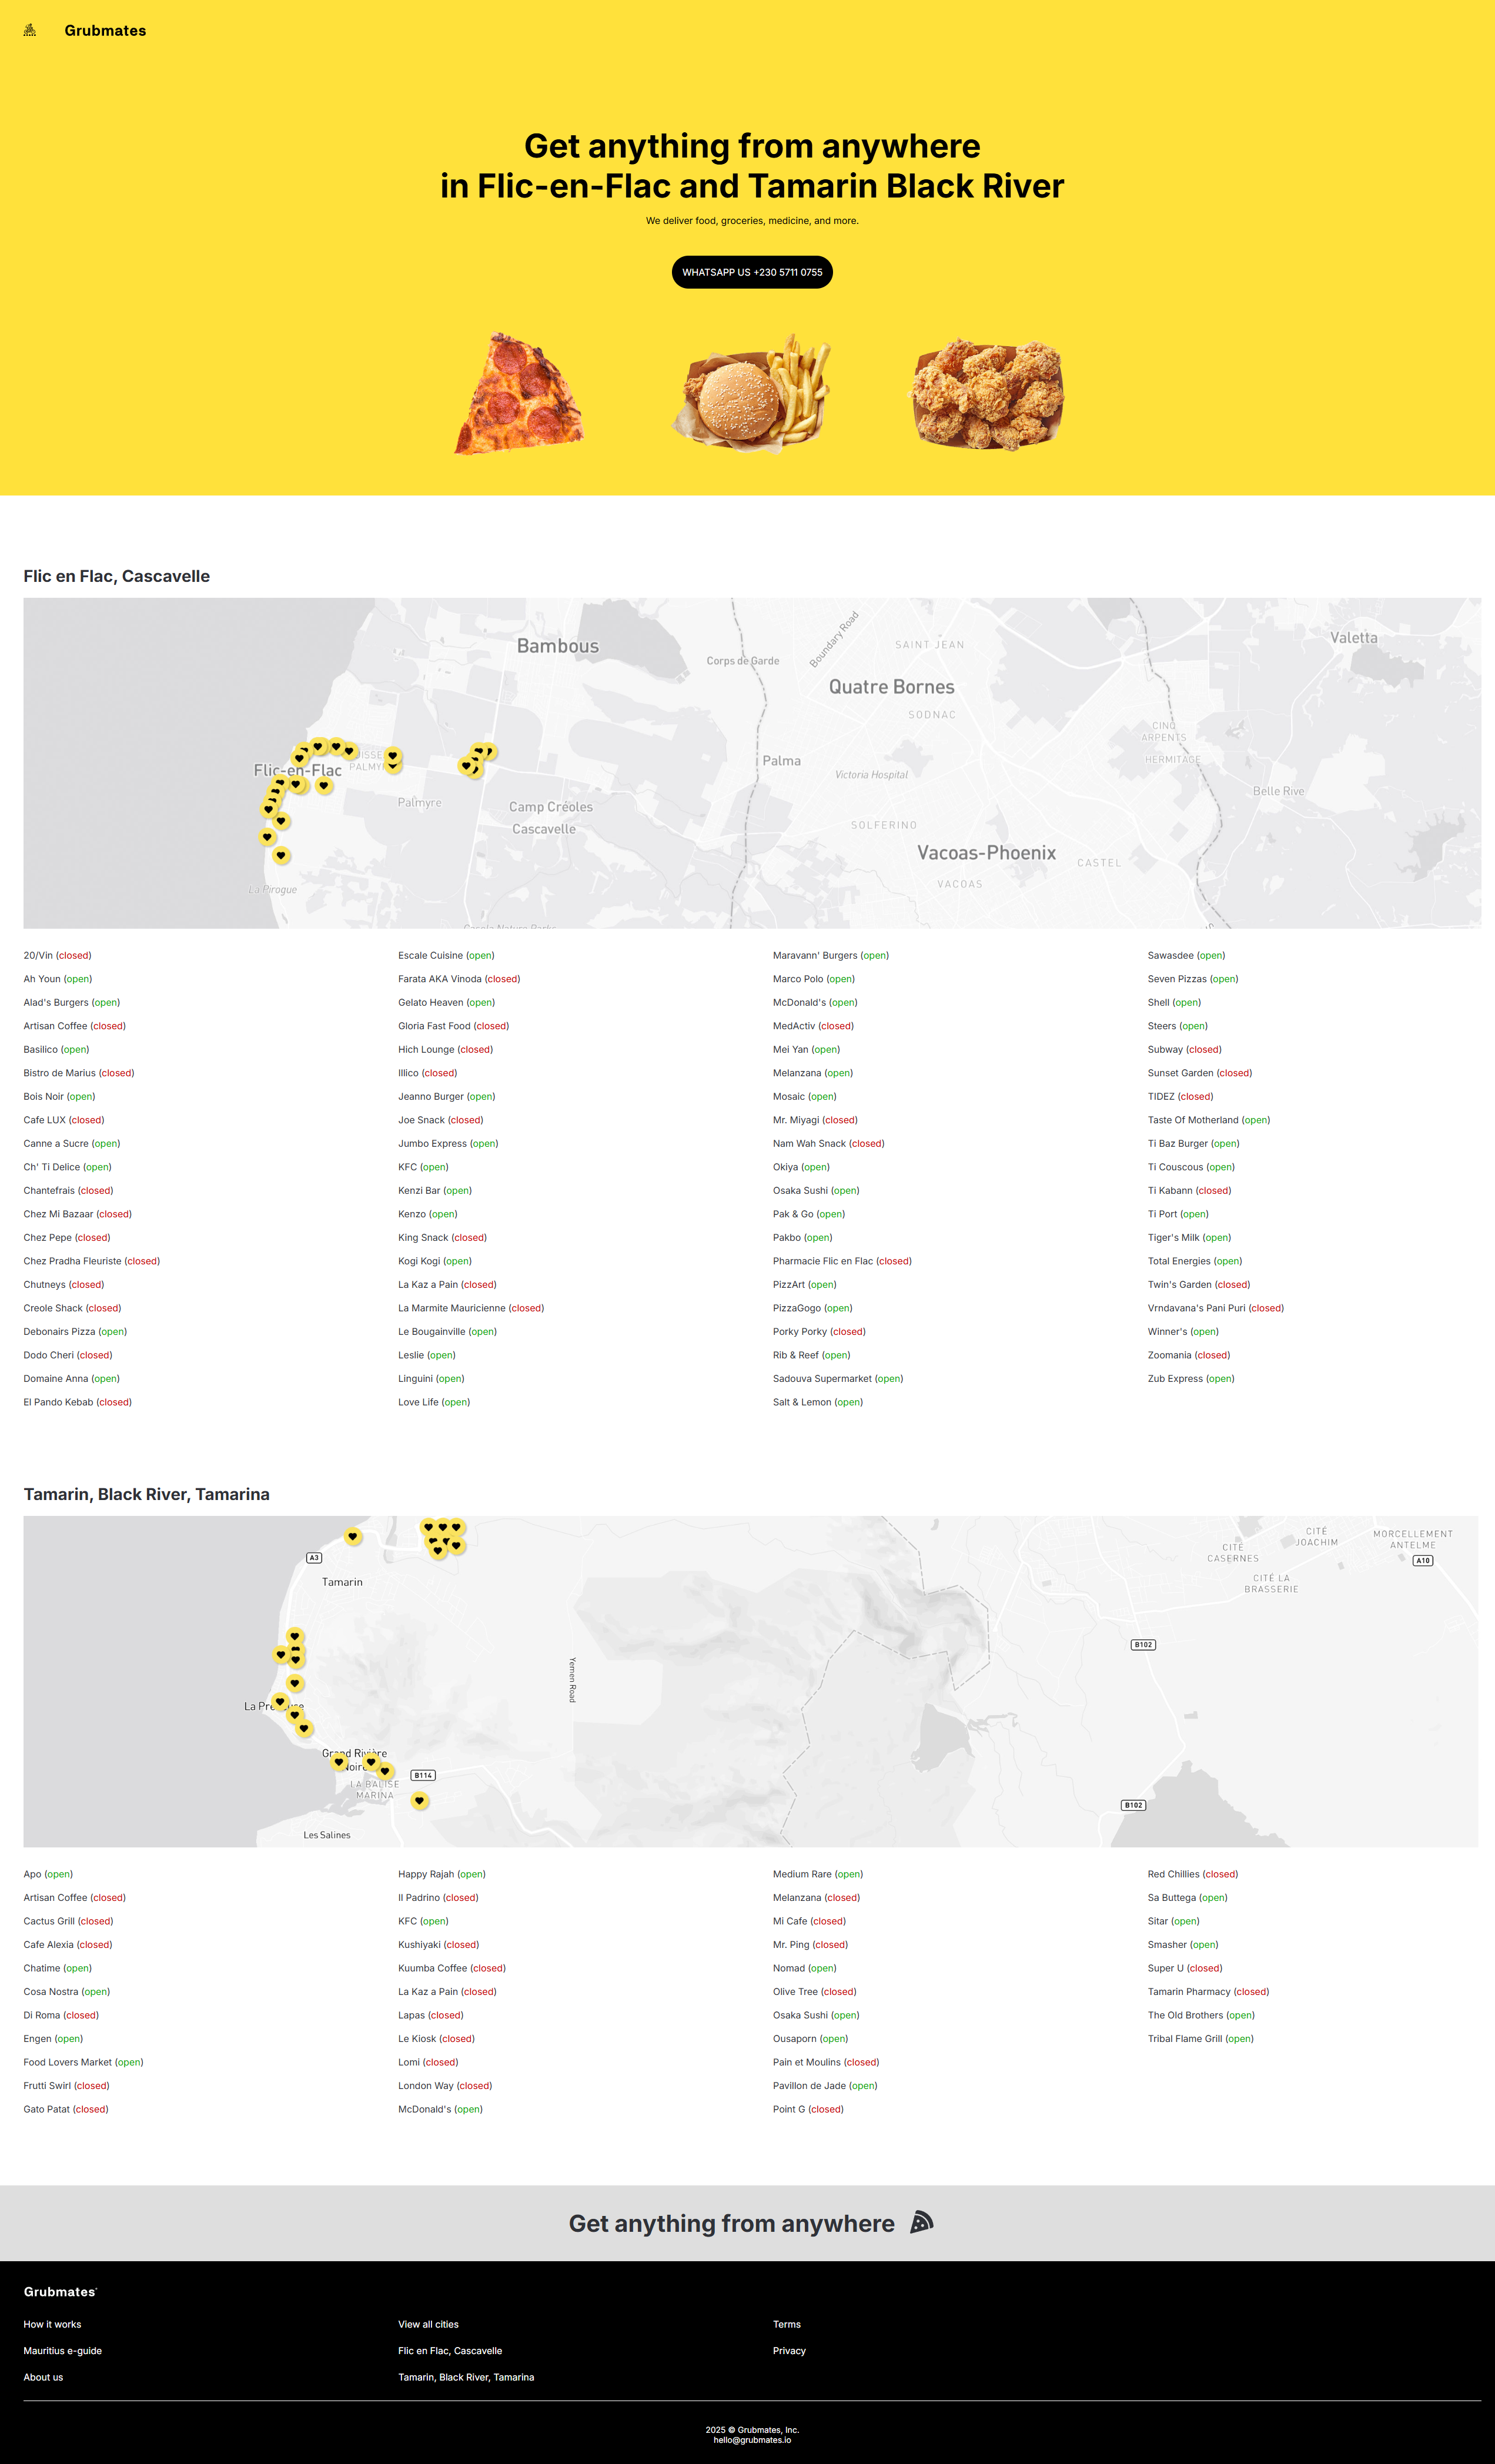Open Cactus Grill listing
1495x2464 pixels.
(68, 1921)
